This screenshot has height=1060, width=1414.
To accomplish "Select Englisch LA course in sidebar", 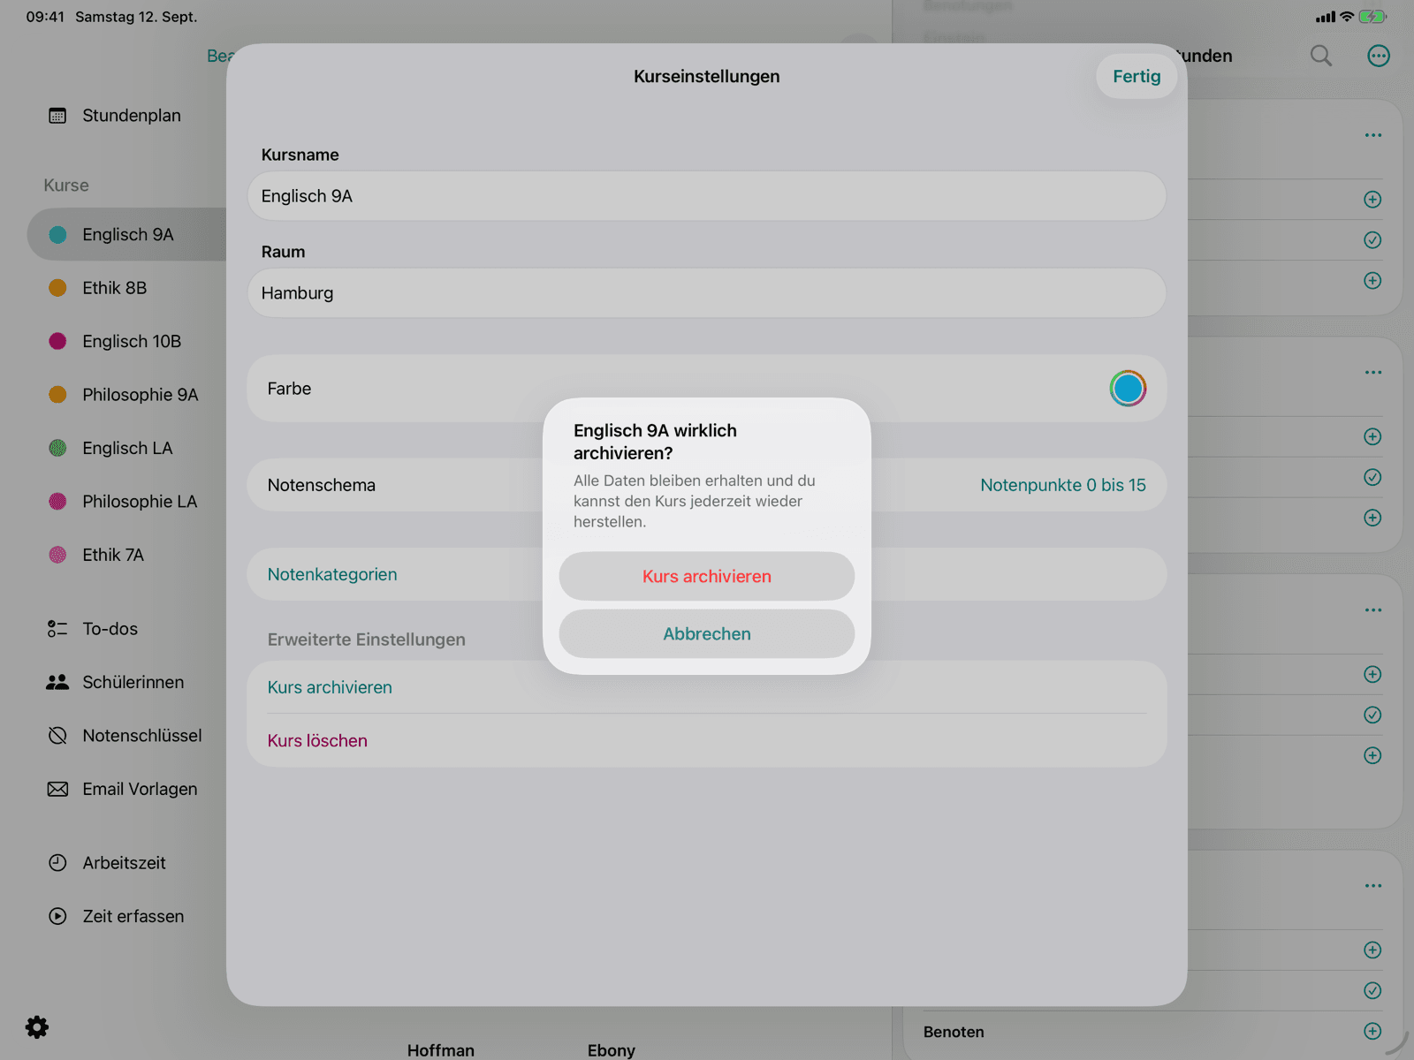I will pyautogui.click(x=127, y=448).
